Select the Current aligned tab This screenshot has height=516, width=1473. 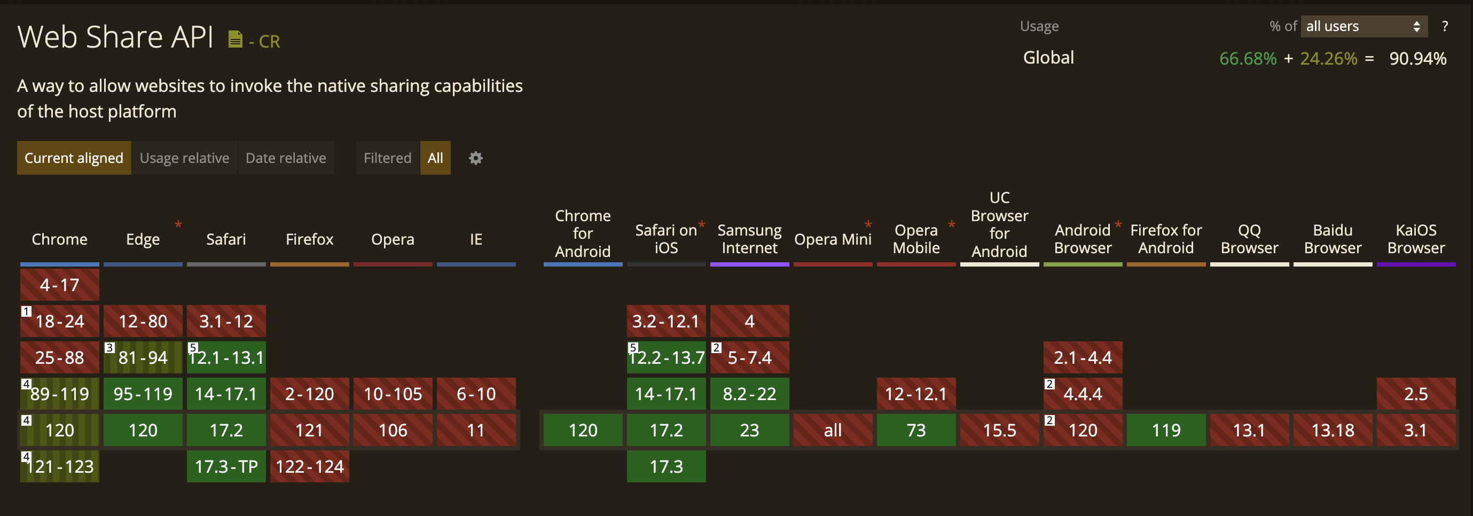(74, 158)
